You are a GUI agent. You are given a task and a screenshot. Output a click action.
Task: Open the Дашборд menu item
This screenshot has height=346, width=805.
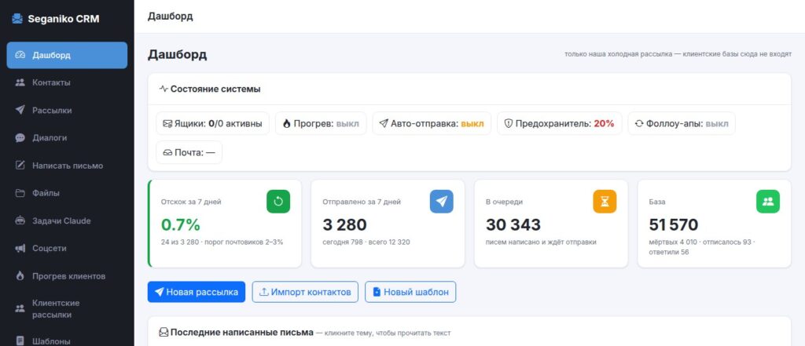click(67, 55)
